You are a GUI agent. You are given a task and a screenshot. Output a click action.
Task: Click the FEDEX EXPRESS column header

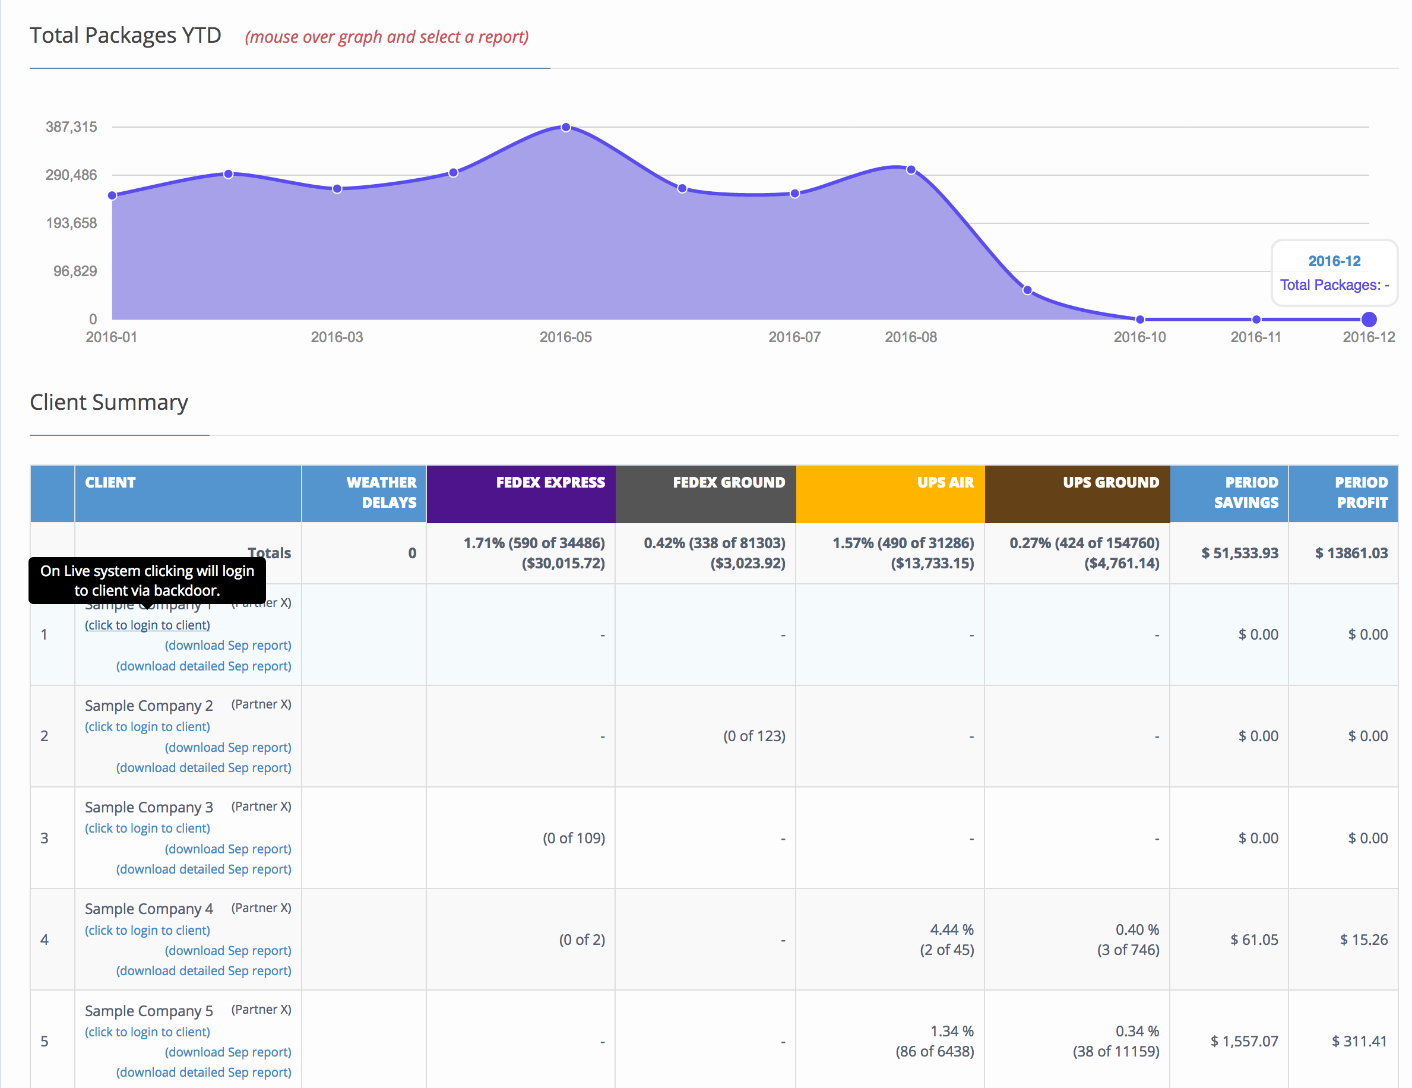pos(550,482)
